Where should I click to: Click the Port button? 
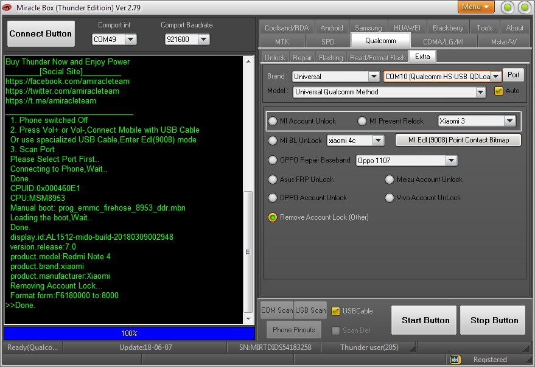point(513,75)
